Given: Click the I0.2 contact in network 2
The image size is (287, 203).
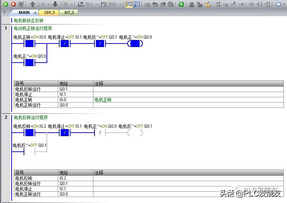Looking at the screenshot, I should [29, 133].
